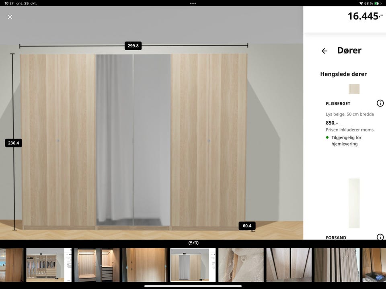386x289 pixels.
Task: Click the total price 16.445,-
Action: click(365, 16)
